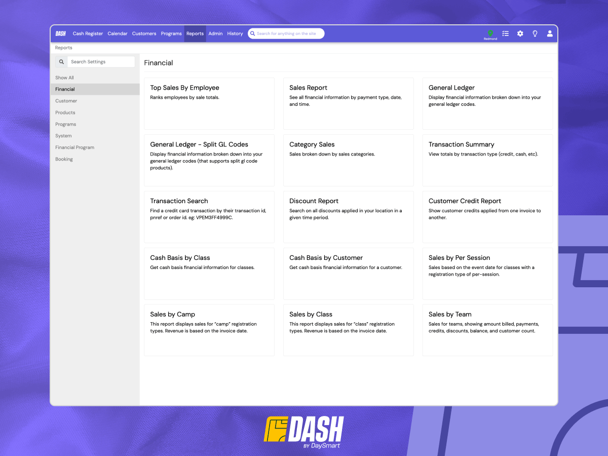The image size is (608, 456).
Task: Click the site-wide search bar
Action: (289, 33)
